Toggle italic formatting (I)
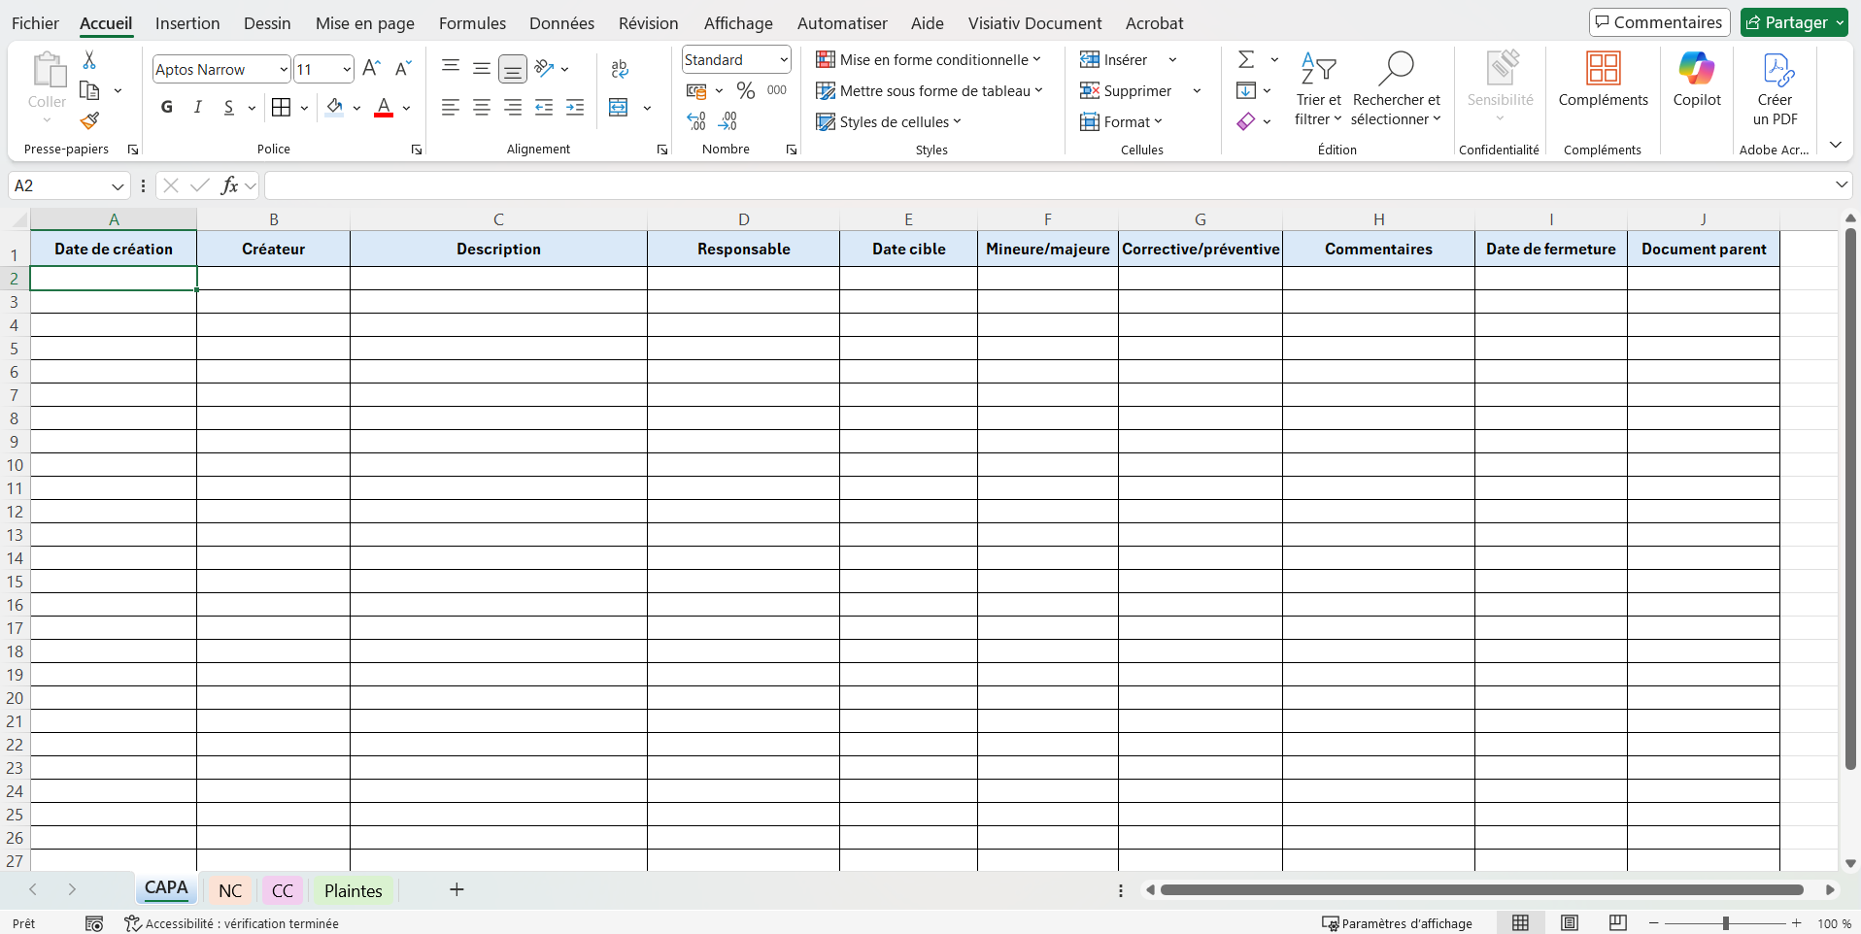This screenshot has width=1861, height=934. point(198,107)
